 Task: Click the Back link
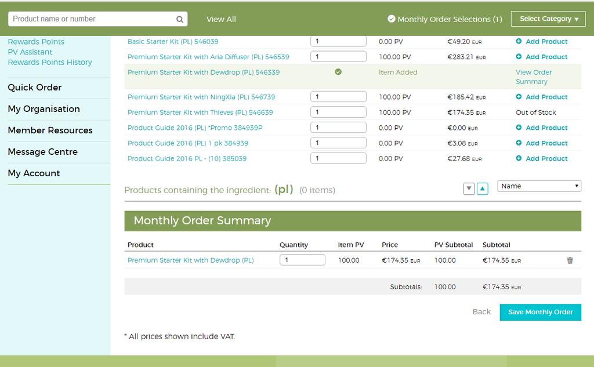(481, 312)
